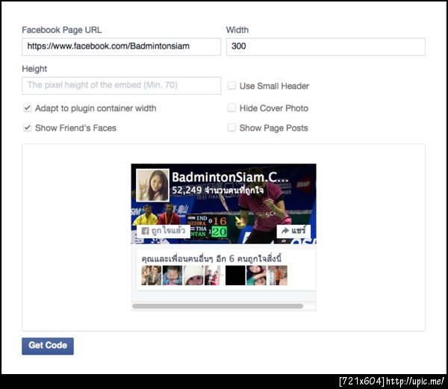The width and height of the screenshot is (448, 389).
Task: Click the baby photo friend thumbnail
Action: point(172,276)
